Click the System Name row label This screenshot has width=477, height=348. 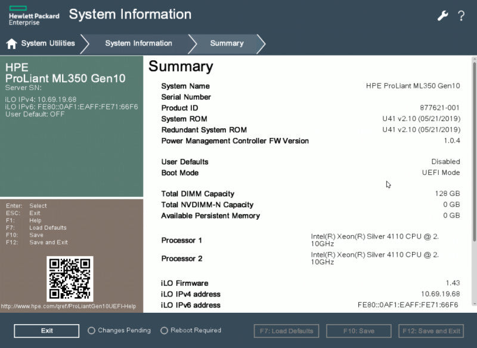[x=185, y=86]
